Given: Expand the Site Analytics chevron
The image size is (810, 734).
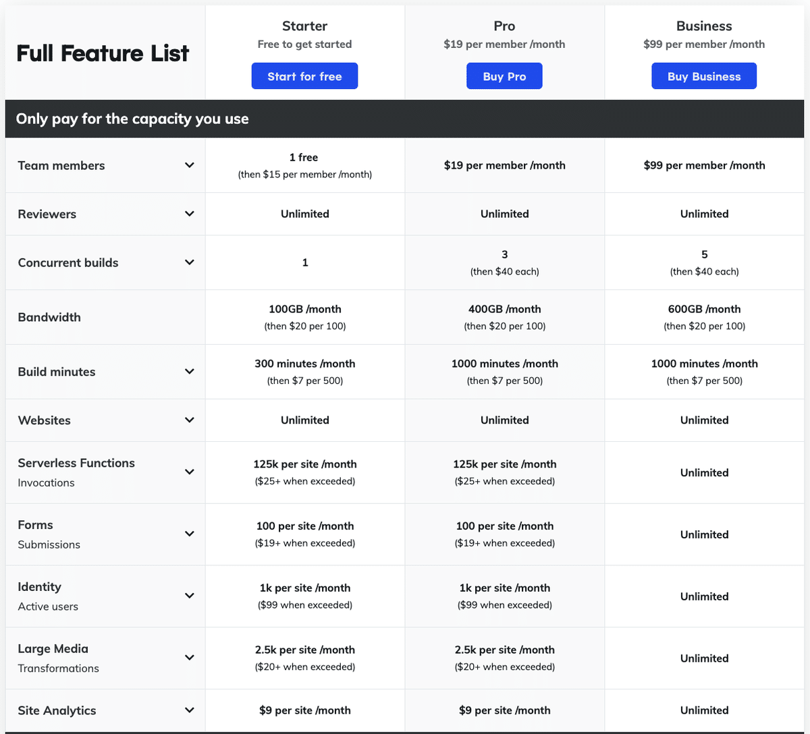Looking at the screenshot, I should [x=190, y=710].
